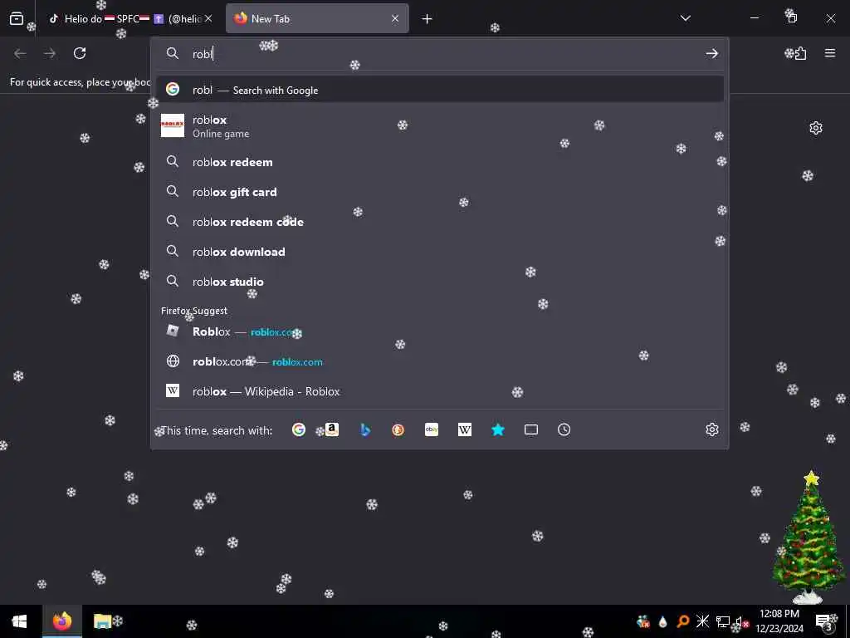Open the Roblox — roblox.com Firefox Suggest entry
850x638 pixels.
click(440, 331)
